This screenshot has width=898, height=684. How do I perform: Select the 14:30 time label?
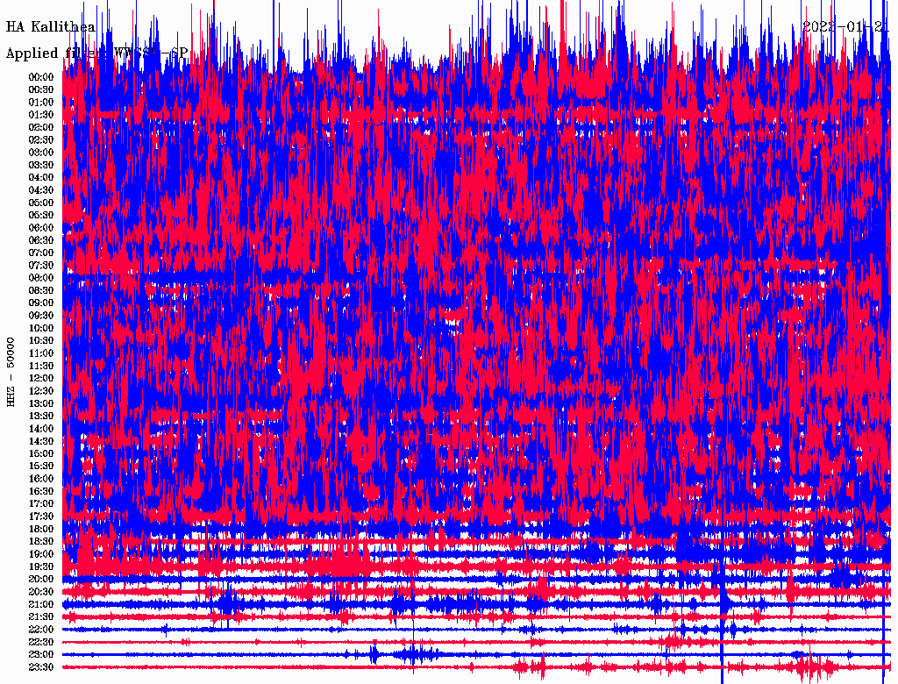[41, 441]
